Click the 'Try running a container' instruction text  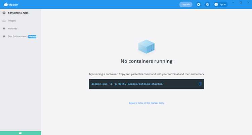pyautogui.click(x=146, y=74)
